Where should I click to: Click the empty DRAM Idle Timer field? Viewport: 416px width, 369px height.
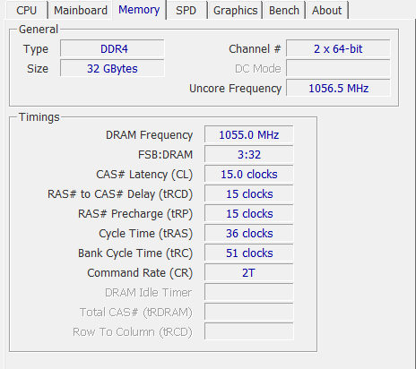(249, 292)
